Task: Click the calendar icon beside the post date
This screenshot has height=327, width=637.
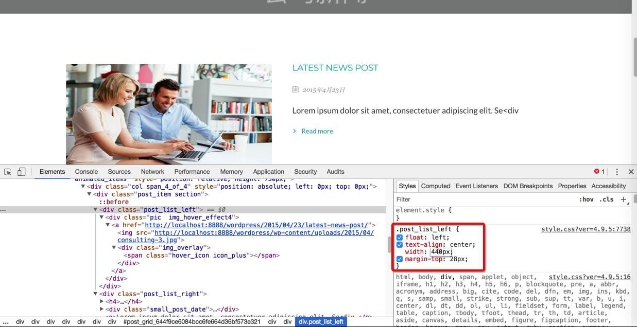Action: pyautogui.click(x=295, y=89)
